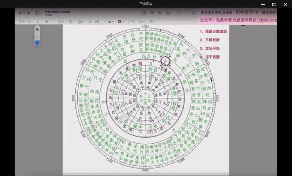Toggle the markup pen toolbar button
Viewport: 292px width, 176px height.
[179, 13]
